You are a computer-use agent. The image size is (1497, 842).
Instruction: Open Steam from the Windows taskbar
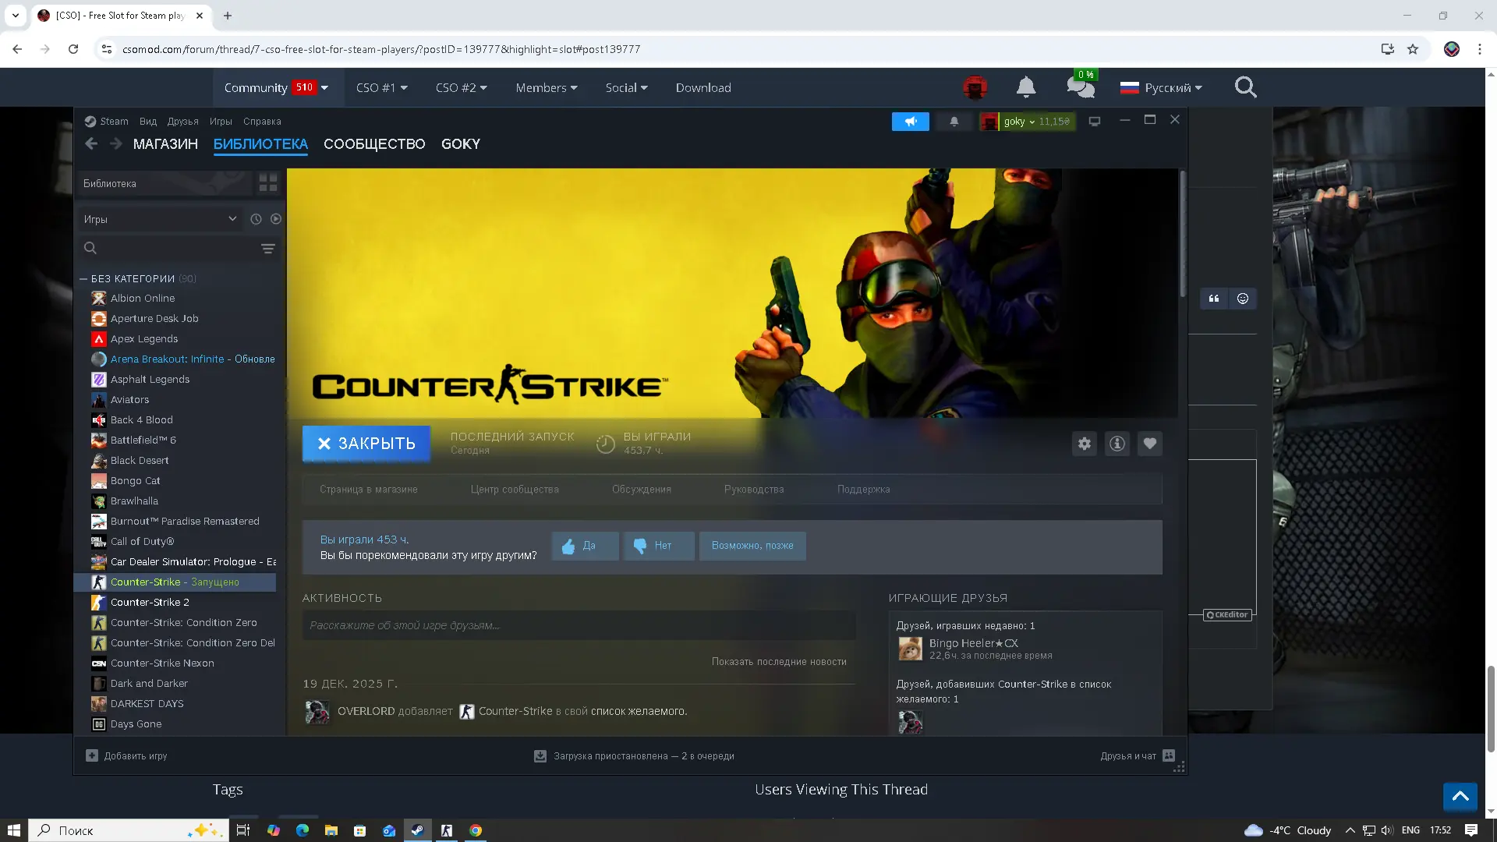(417, 830)
